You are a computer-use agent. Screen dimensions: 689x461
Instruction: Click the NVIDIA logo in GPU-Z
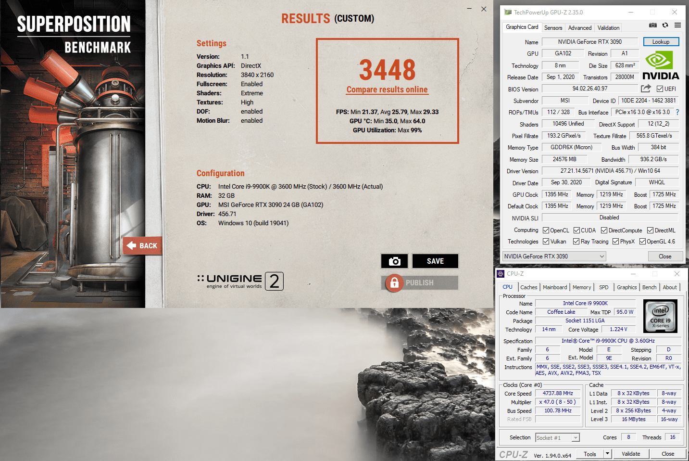point(661,66)
